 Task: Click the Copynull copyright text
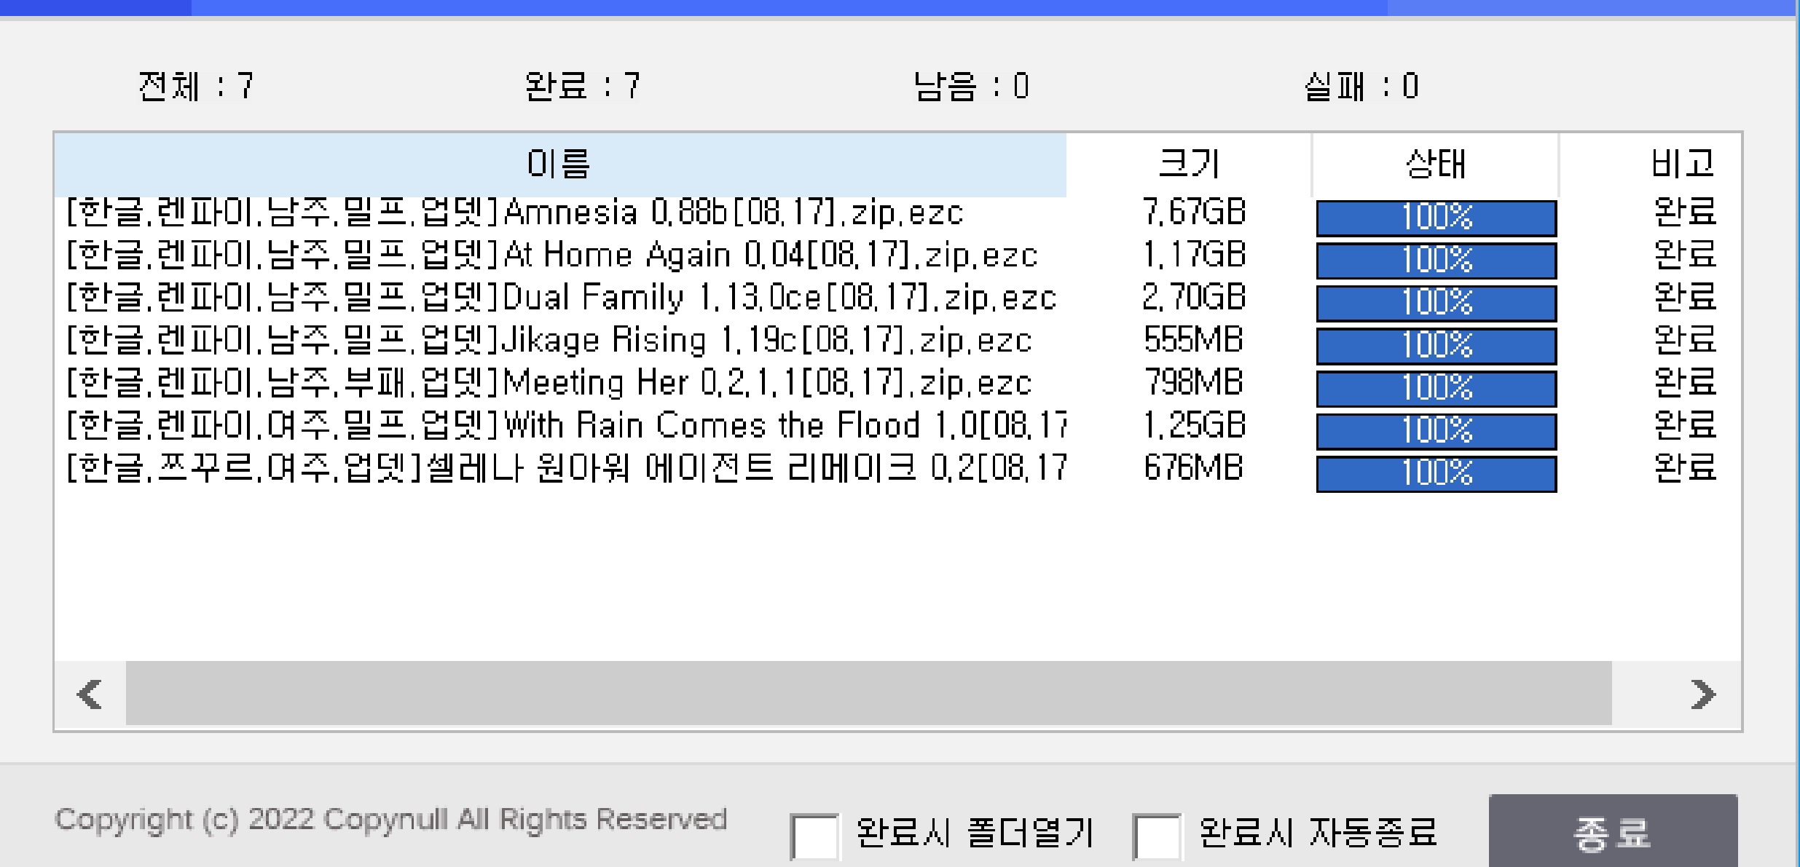(x=390, y=820)
